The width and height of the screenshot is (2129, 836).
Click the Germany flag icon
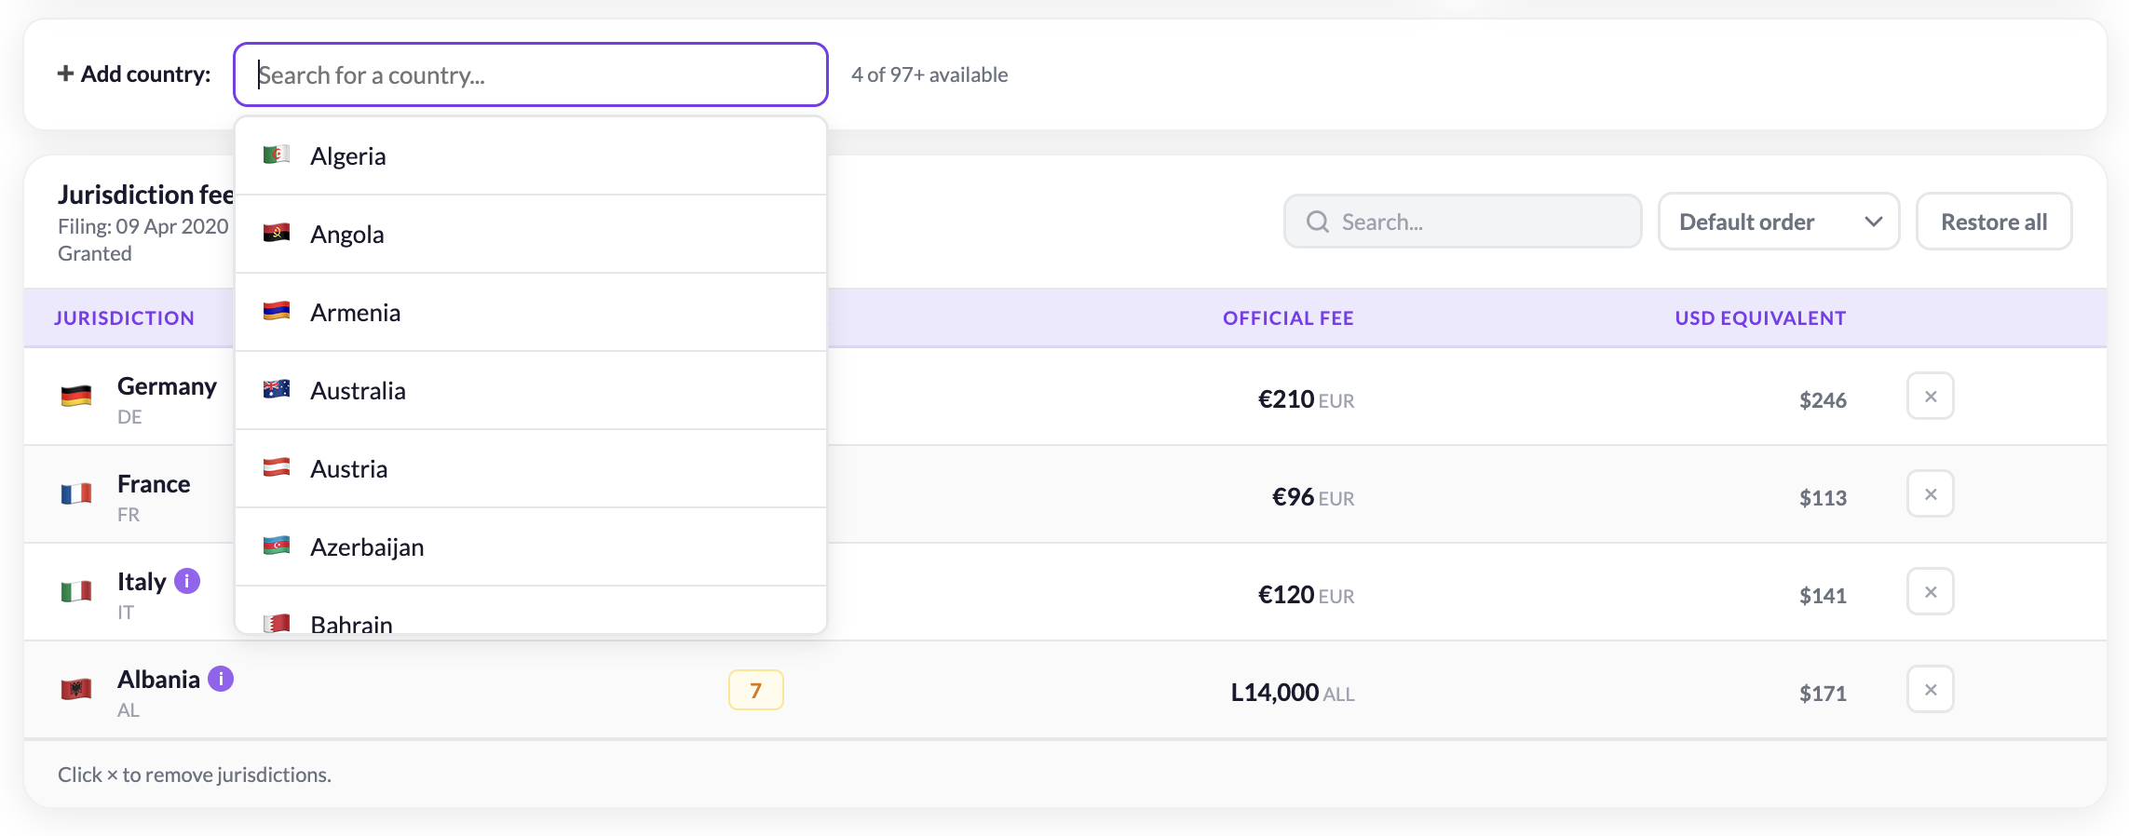[x=76, y=396]
